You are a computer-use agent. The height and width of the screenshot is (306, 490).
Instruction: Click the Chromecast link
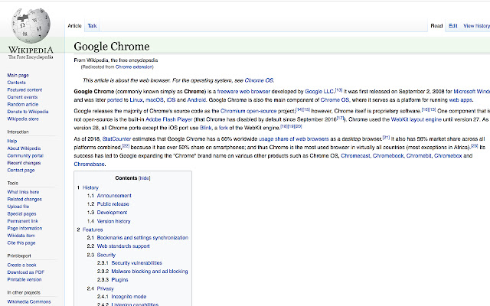pyautogui.click(x=355, y=155)
